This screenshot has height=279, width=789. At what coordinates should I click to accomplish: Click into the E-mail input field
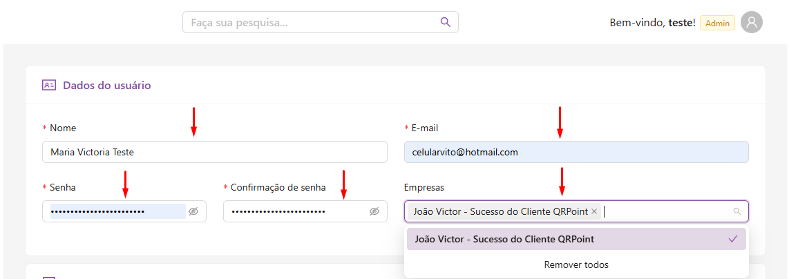576,152
